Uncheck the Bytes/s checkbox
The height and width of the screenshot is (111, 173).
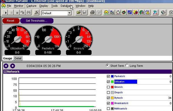coord(108,98)
